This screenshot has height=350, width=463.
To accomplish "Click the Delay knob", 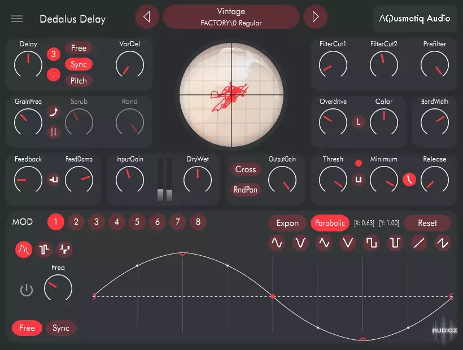I will pos(28,64).
